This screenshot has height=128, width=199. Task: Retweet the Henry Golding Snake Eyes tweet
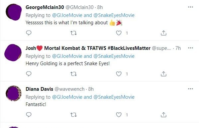73,74
